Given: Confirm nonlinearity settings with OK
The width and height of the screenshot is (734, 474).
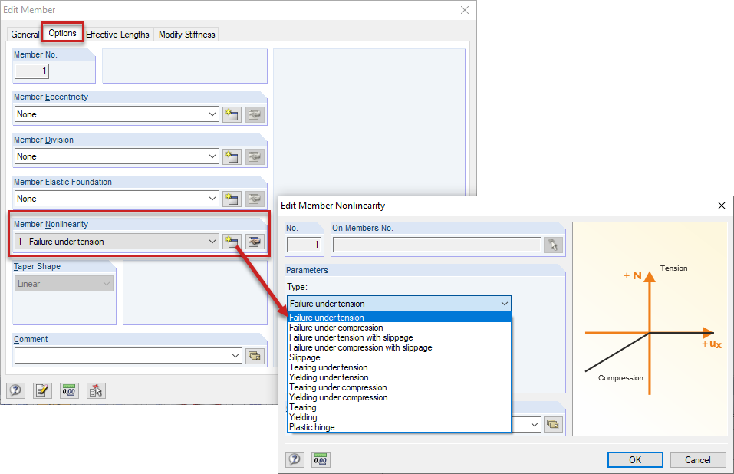Looking at the screenshot, I should [634, 459].
